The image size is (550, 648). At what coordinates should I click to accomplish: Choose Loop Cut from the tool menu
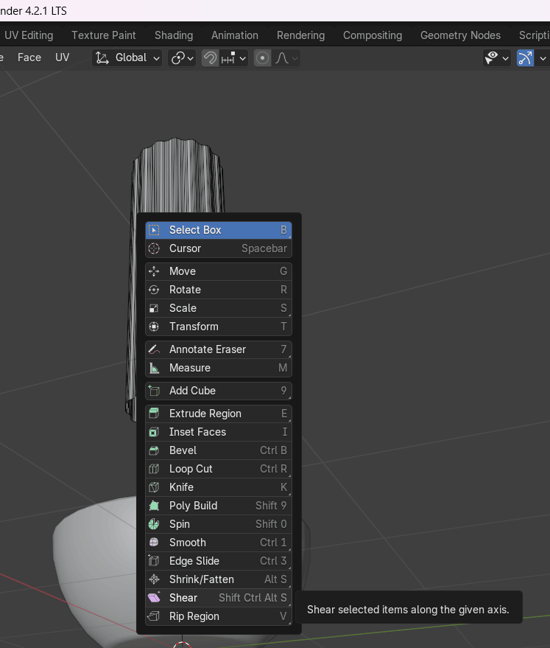click(191, 469)
